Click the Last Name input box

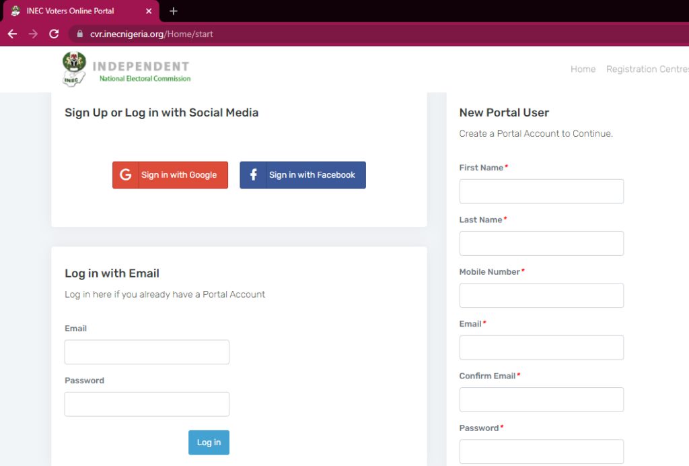click(x=541, y=243)
